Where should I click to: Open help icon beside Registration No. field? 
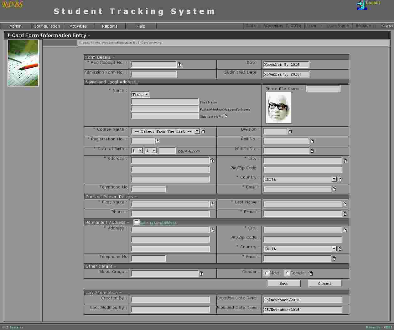(158, 141)
